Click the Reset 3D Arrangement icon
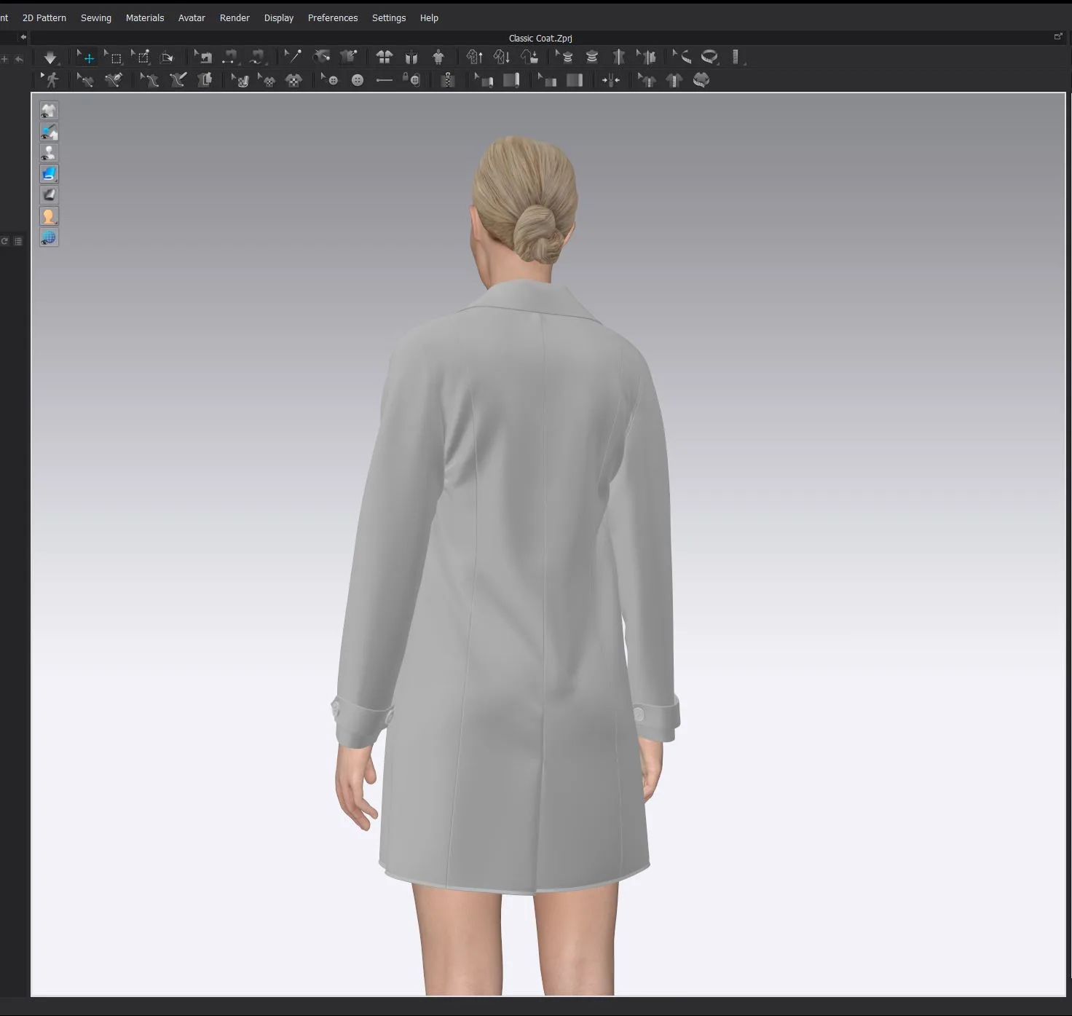The width and height of the screenshot is (1072, 1016). tap(411, 57)
